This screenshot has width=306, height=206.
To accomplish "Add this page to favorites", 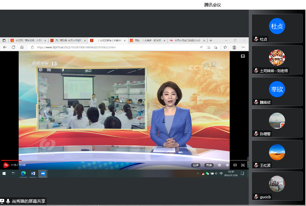I will click(x=216, y=47).
